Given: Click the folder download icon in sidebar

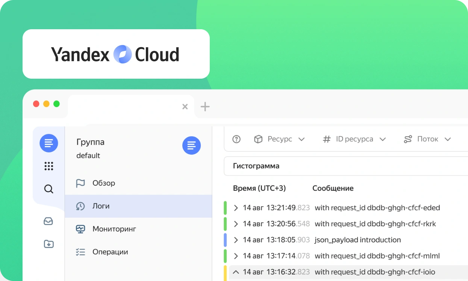Looking at the screenshot, I should pos(48,244).
